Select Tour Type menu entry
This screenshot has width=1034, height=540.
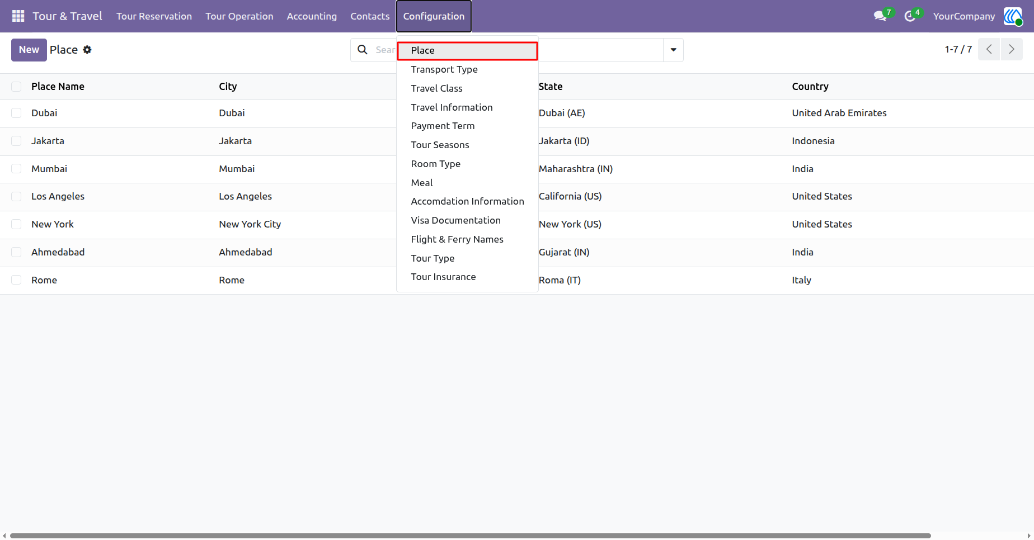tap(467, 258)
